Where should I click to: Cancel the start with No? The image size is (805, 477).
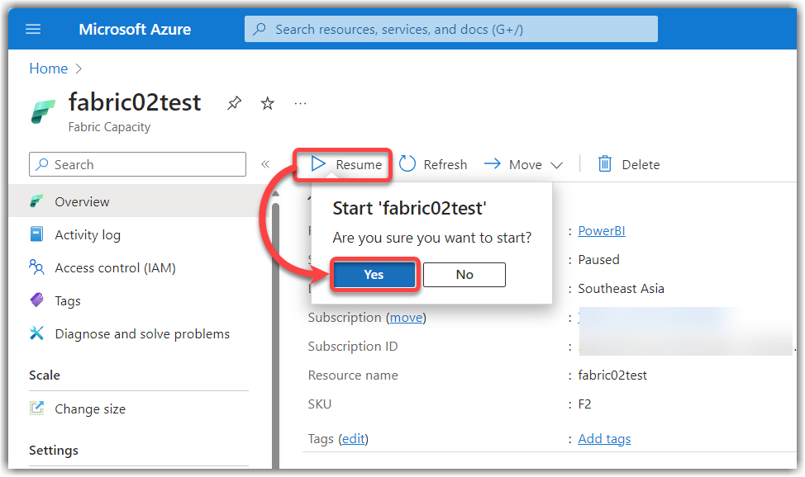pos(464,275)
